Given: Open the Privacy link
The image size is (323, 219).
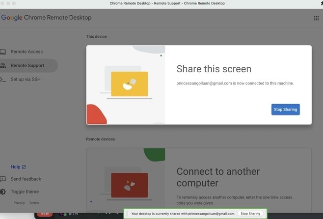Looking at the screenshot, I should click(19, 203).
